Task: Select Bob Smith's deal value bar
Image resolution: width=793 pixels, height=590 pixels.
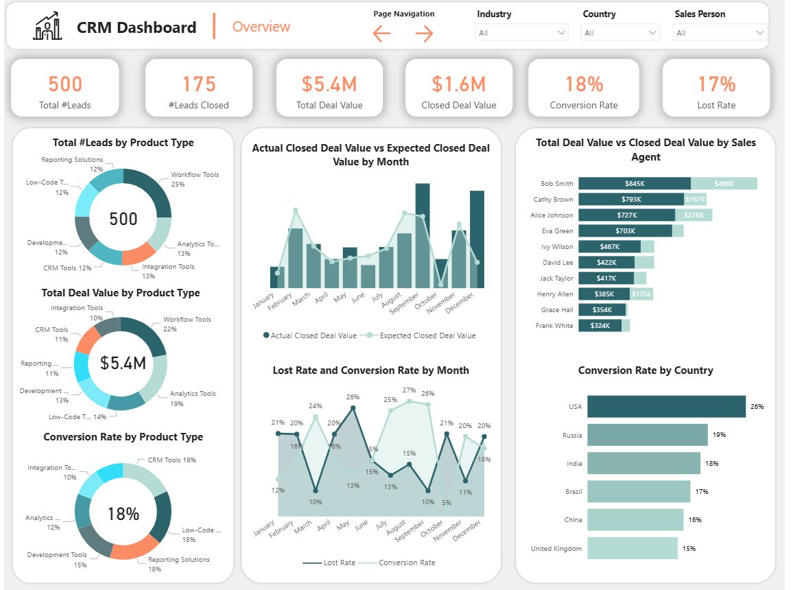Action: point(635,183)
